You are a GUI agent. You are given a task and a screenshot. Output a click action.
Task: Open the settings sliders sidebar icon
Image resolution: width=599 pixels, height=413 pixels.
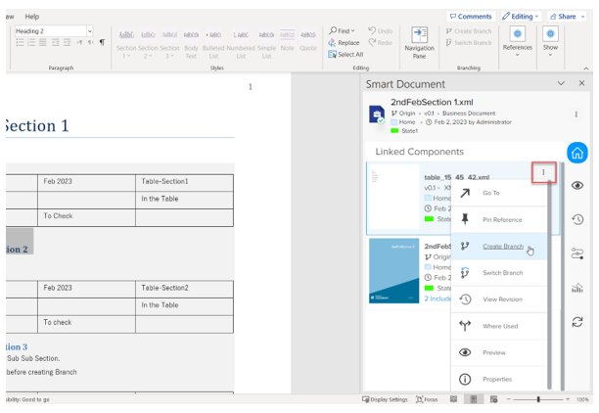click(x=577, y=253)
